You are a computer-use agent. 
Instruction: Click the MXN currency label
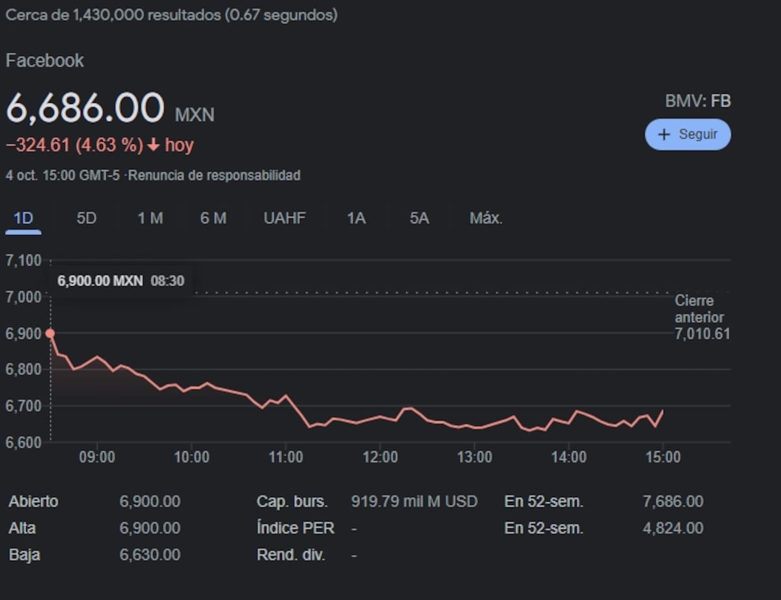pyautogui.click(x=195, y=116)
